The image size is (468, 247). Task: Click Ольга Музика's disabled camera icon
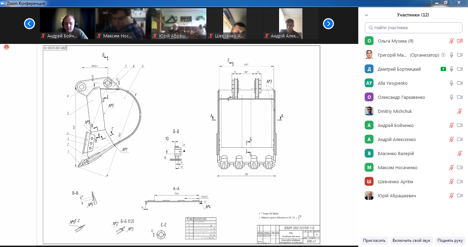pyautogui.click(x=460, y=41)
